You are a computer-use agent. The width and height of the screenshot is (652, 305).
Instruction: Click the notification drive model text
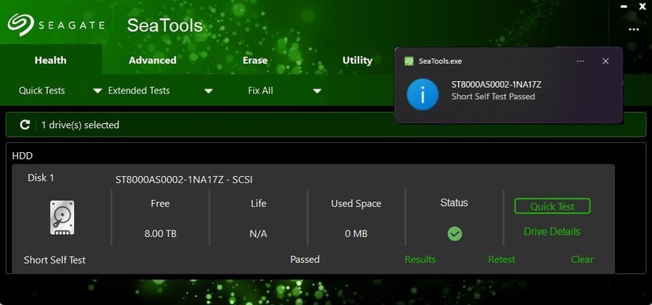click(496, 85)
